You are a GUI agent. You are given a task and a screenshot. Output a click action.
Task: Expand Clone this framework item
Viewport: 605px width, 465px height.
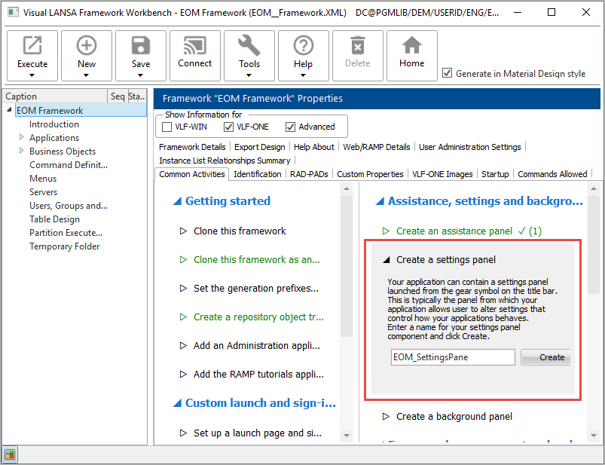point(183,231)
